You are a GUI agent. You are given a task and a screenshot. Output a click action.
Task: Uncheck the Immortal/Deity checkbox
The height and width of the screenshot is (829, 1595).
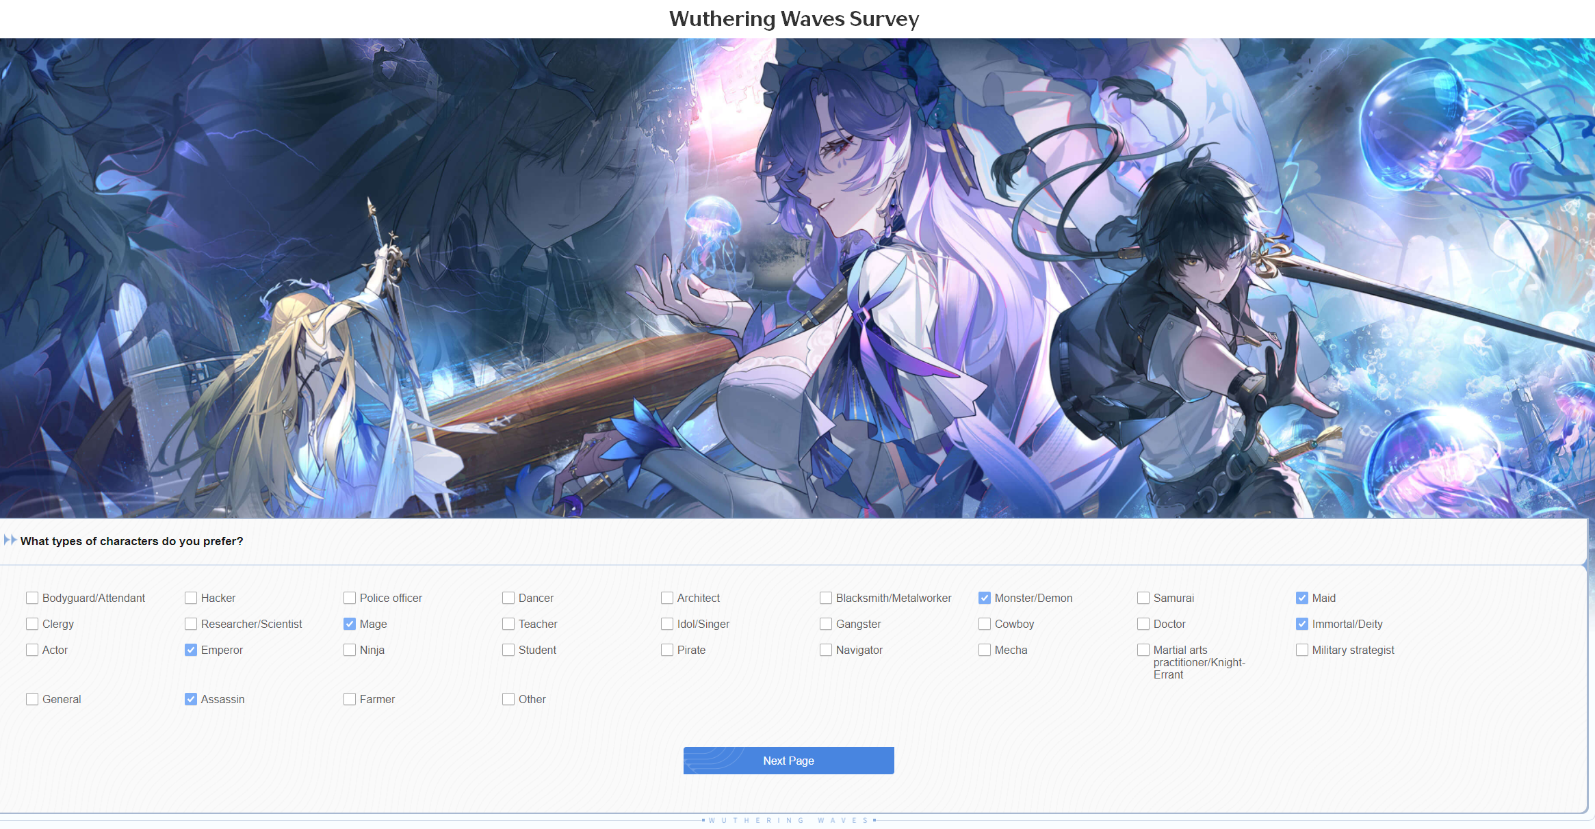[1302, 624]
